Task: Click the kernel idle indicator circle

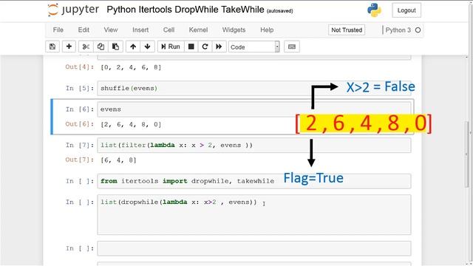Action: (x=418, y=30)
